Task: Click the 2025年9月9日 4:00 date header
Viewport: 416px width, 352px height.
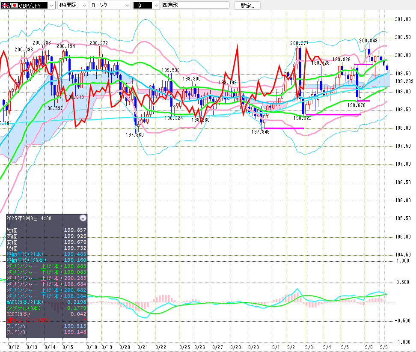Action: point(29,218)
